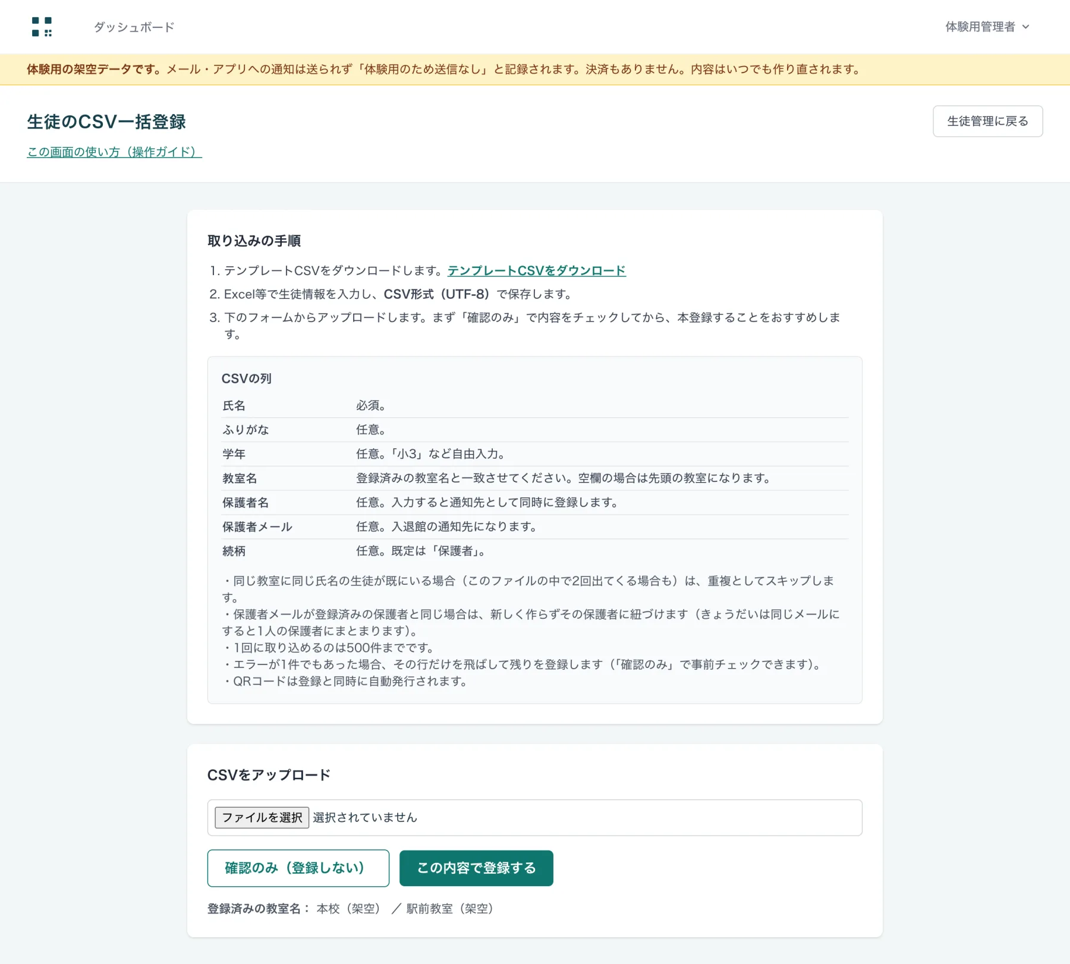Image resolution: width=1070 pixels, height=964 pixels.
Task: Click 駅前教室（架空） classroom name
Action: pyautogui.click(x=450, y=909)
